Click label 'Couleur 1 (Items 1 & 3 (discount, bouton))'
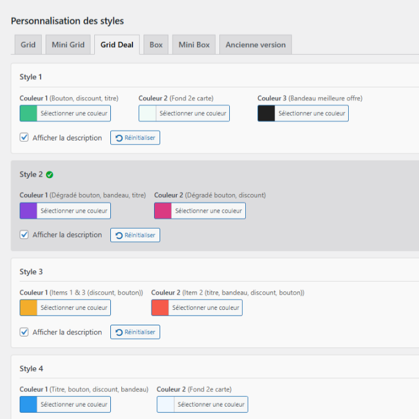 point(81,293)
